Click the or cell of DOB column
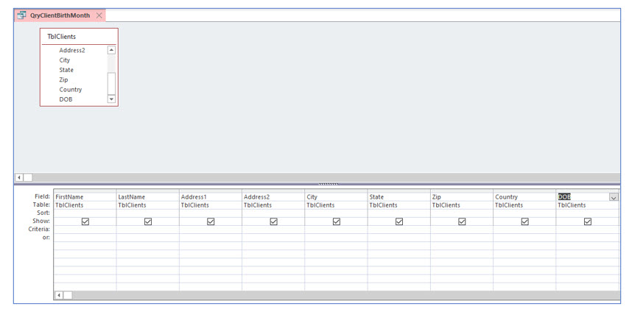632x309 pixels. click(x=588, y=238)
